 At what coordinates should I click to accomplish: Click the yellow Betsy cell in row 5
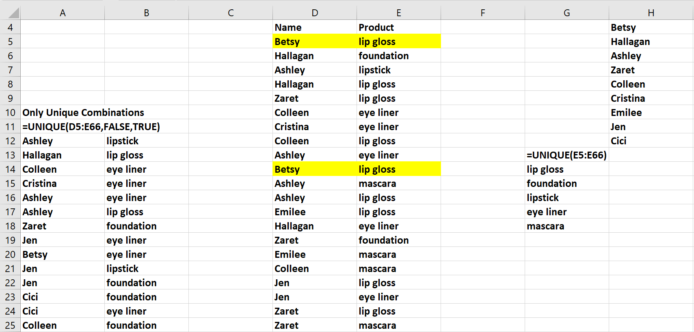[315, 42]
